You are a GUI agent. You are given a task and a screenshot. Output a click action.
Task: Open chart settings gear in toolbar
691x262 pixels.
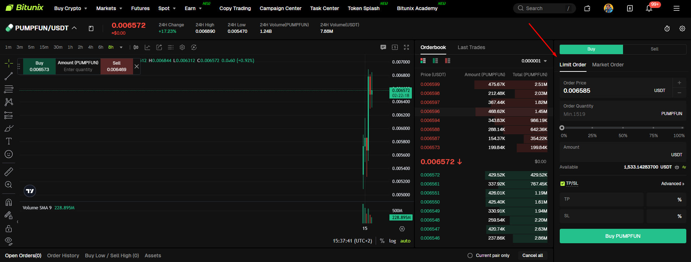182,47
